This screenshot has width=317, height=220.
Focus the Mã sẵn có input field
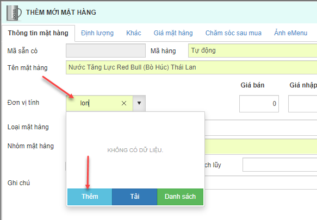tap(105, 51)
